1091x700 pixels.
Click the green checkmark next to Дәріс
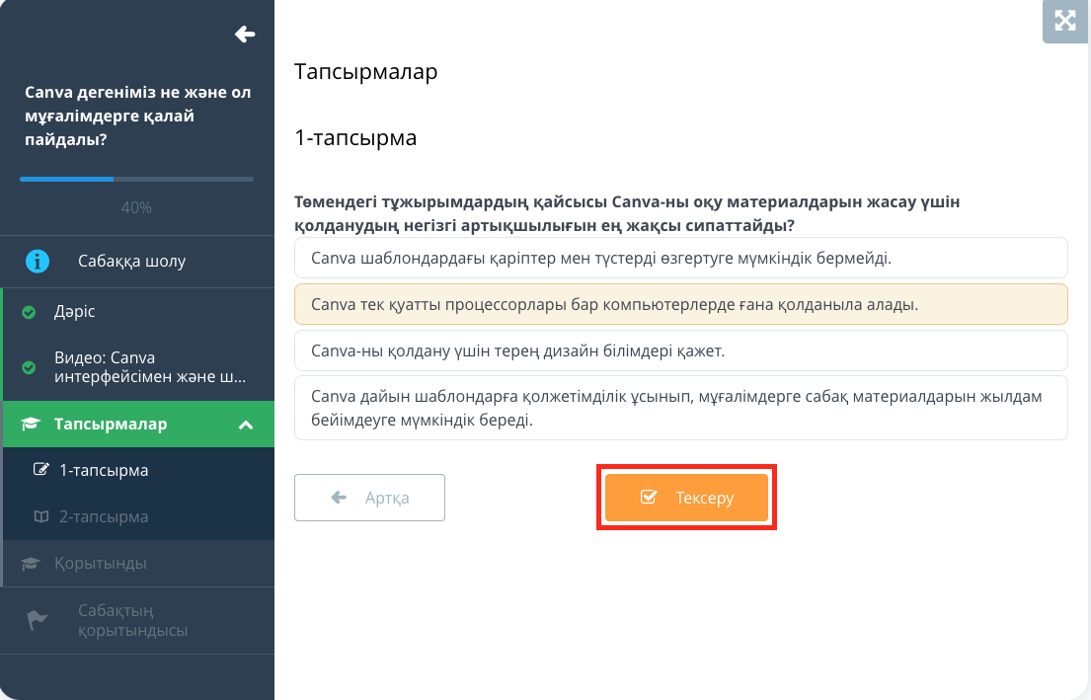29,312
